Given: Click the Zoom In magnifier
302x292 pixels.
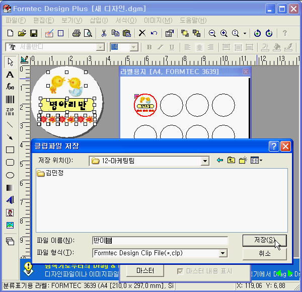Looking at the screenshot, I should point(223,33).
